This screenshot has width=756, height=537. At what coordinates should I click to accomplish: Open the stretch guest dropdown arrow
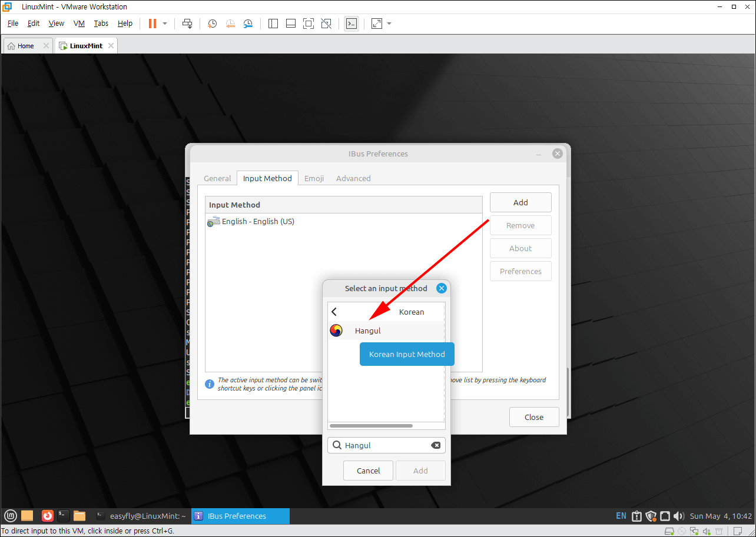pos(389,24)
